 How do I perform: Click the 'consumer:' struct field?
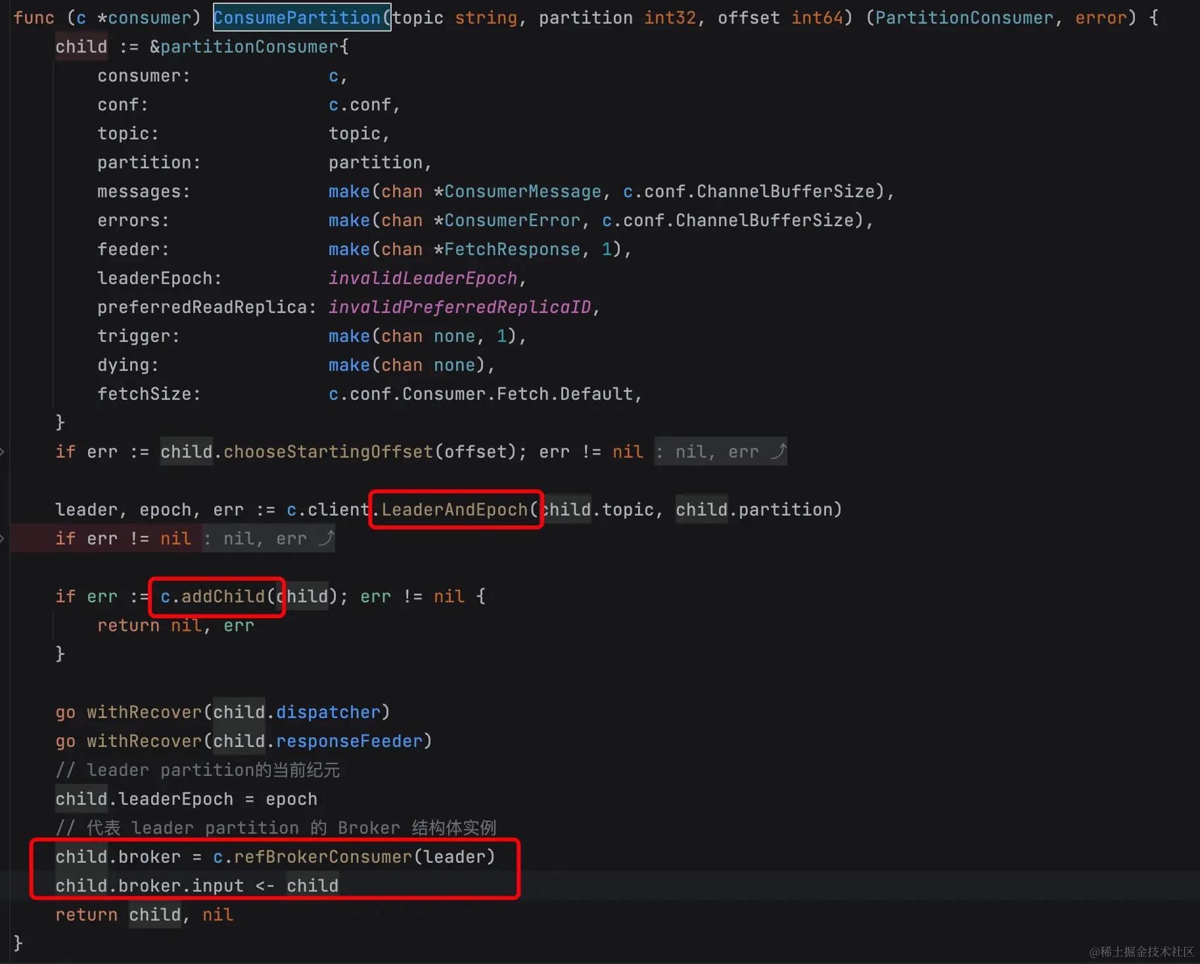pos(144,76)
